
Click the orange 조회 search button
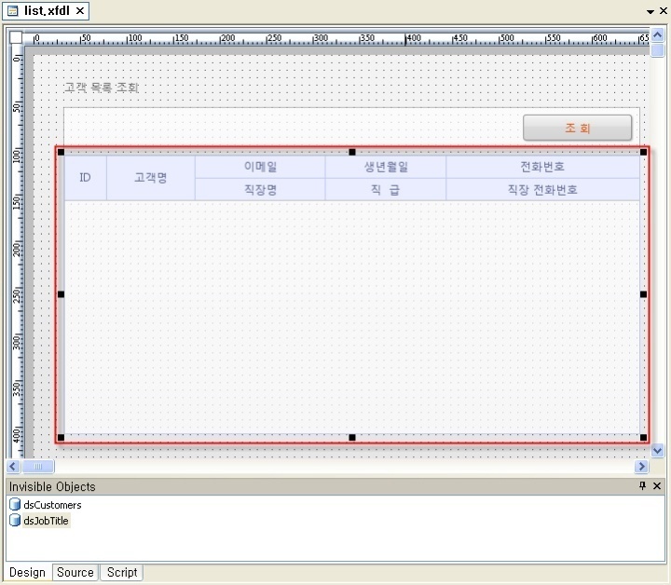pos(577,128)
